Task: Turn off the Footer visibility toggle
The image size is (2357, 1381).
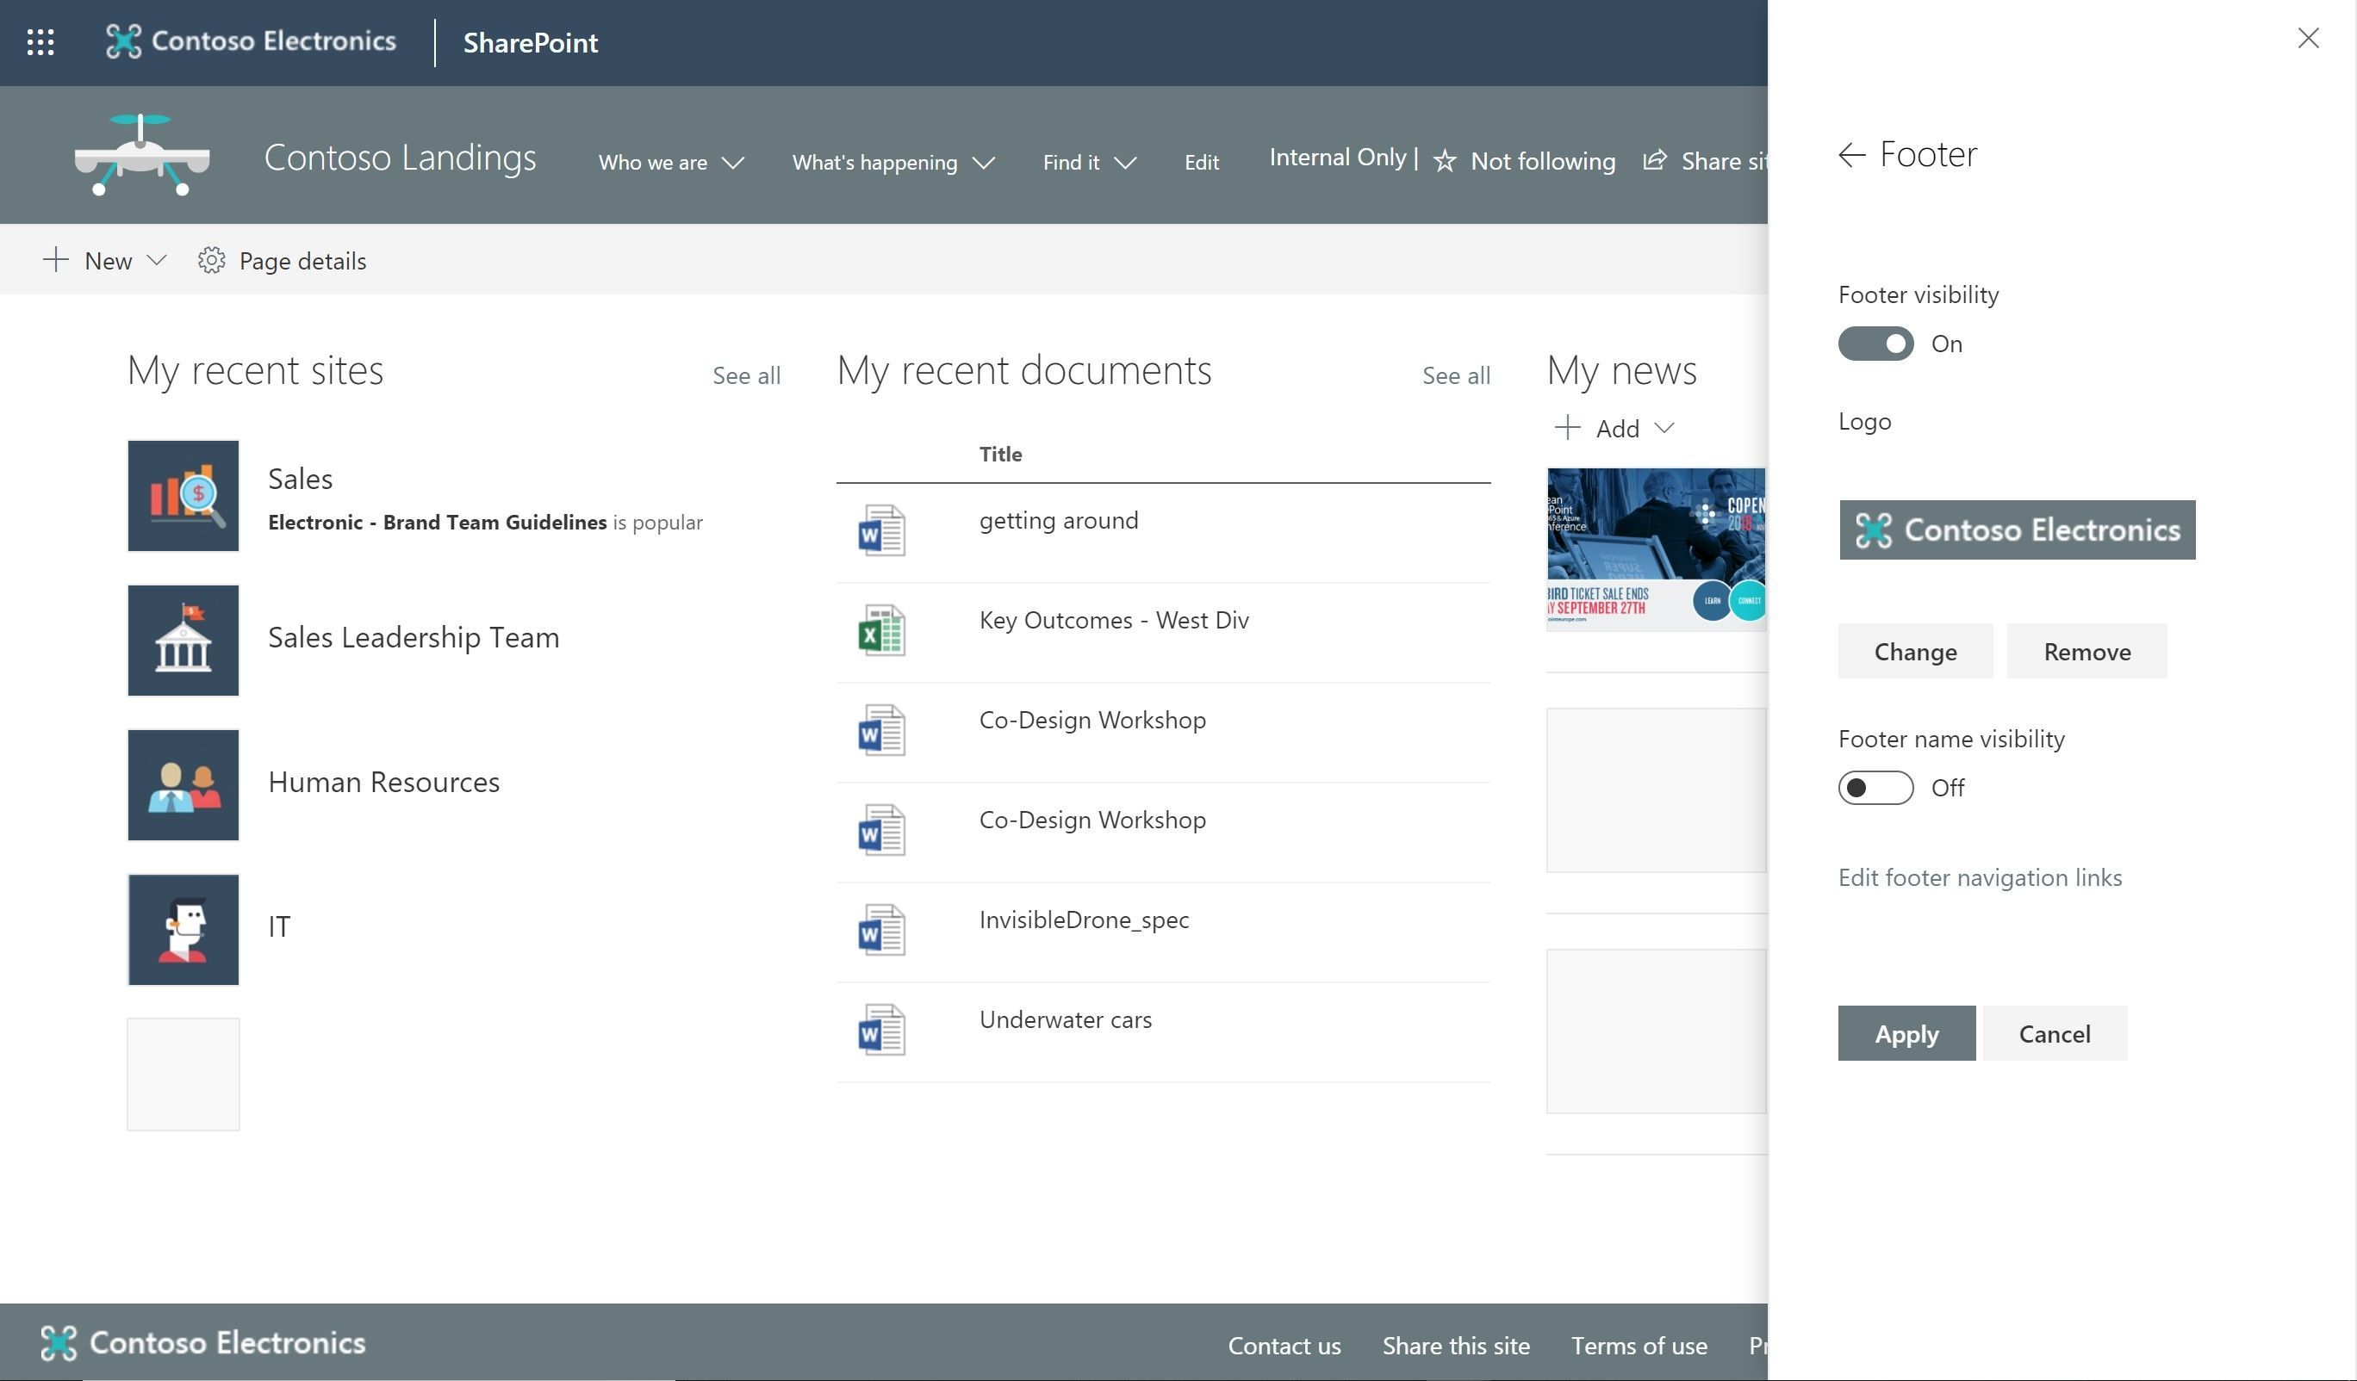Action: [x=1875, y=344]
